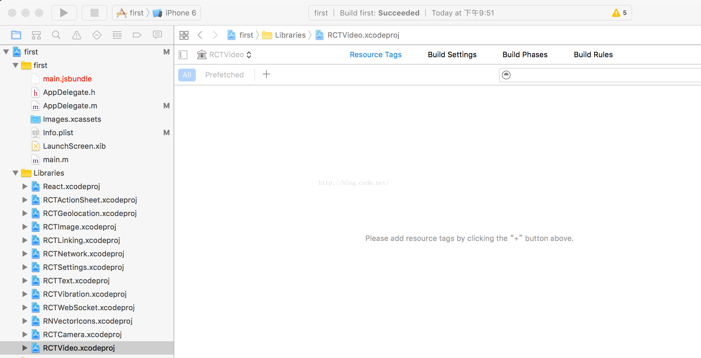Expand RCTGeolocation.xcodeproj
This screenshot has height=358, width=701.
(25, 213)
